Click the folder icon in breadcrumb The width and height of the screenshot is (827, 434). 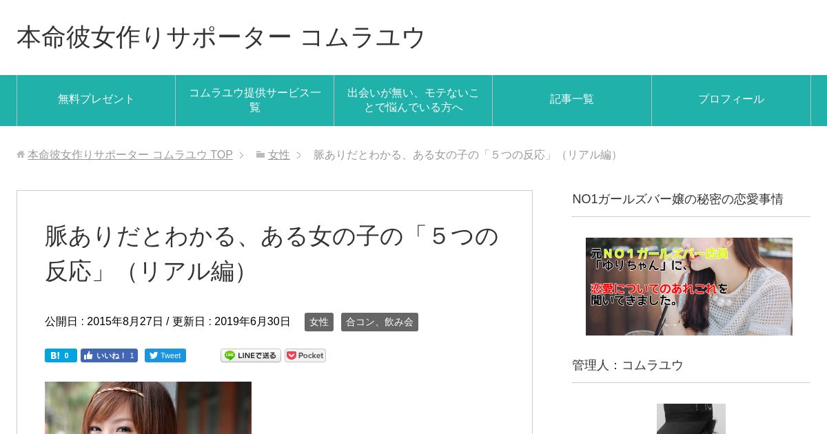click(x=261, y=155)
